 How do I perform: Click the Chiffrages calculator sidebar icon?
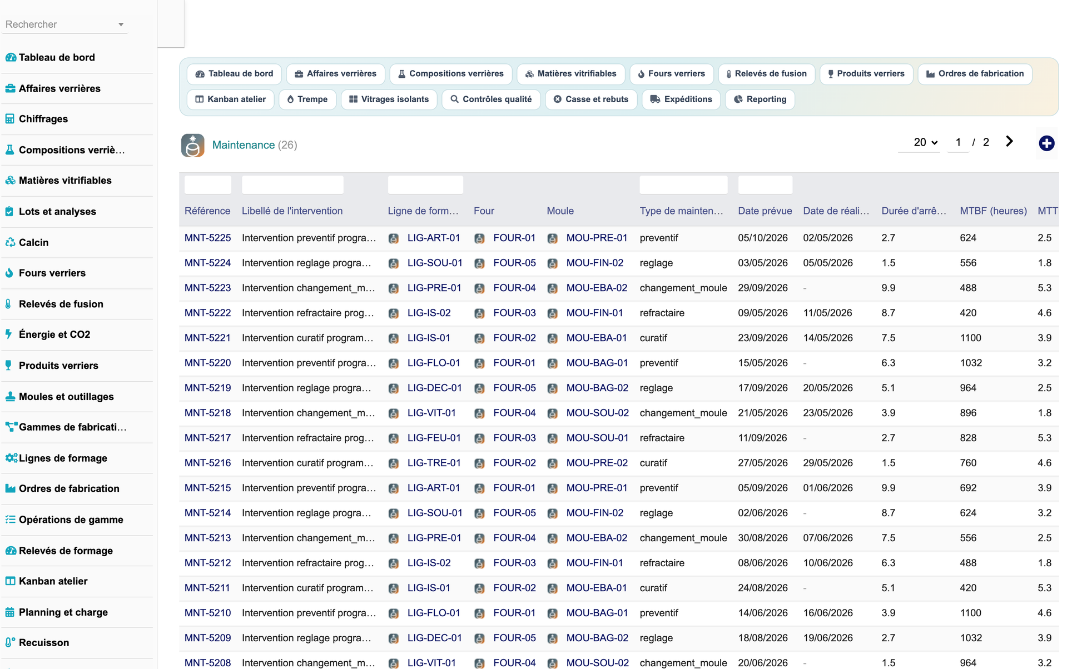coord(10,119)
